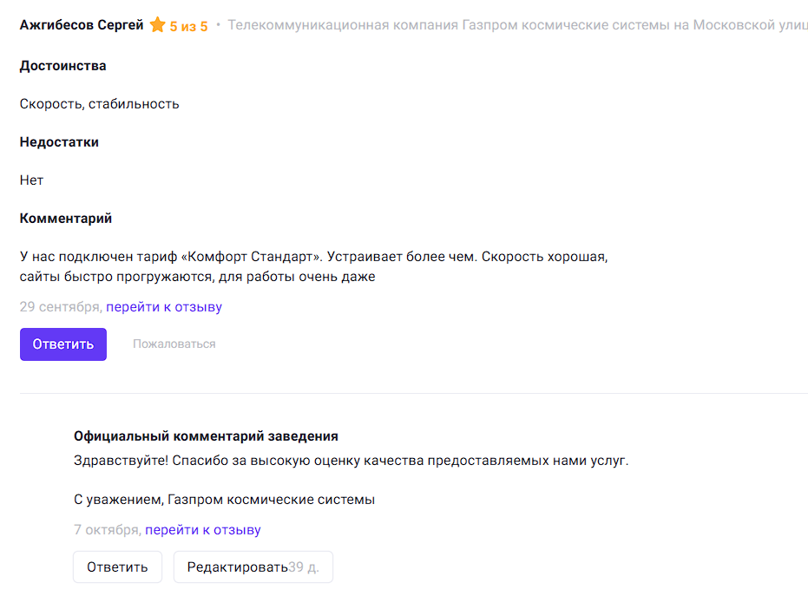808x609 pixels.
Task: Follow 'перейти к отзыву' beside 7 октября
Action: (202, 530)
